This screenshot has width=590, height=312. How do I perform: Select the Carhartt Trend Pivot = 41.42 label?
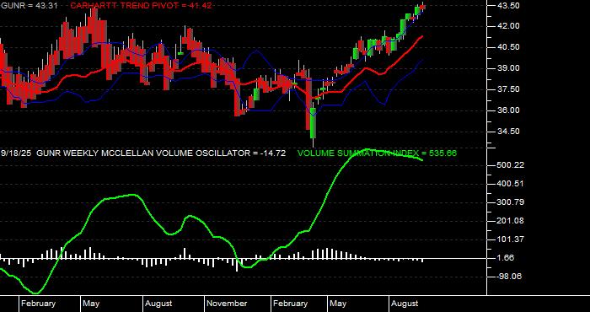pos(142,6)
